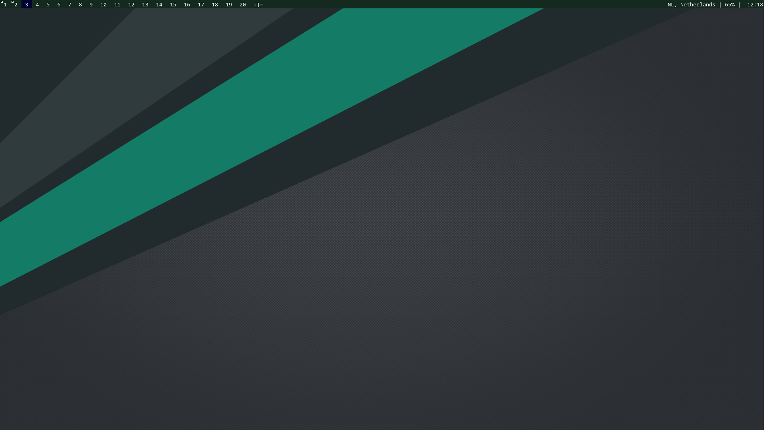Switch to tag 7
Screen dimensions: 764x430
70,5
